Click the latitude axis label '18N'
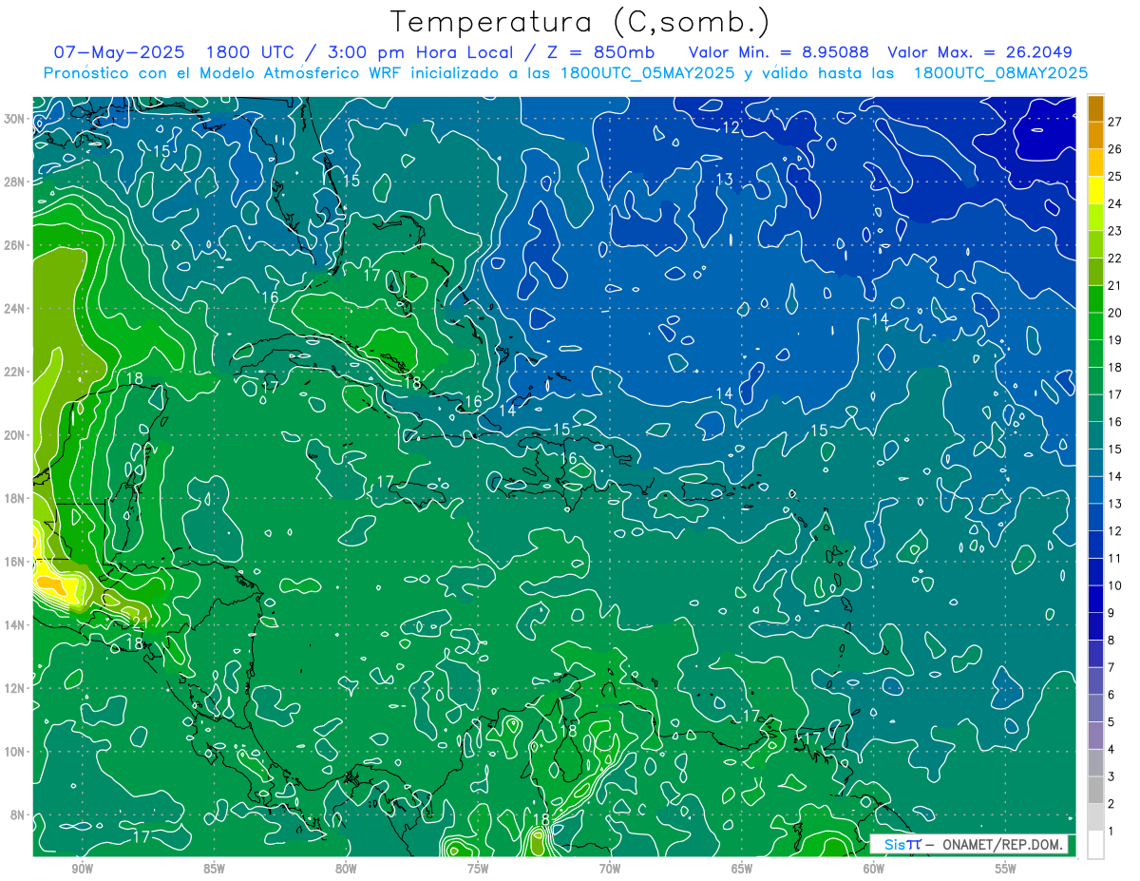Screen dimensions: 1140x881 (14, 498)
